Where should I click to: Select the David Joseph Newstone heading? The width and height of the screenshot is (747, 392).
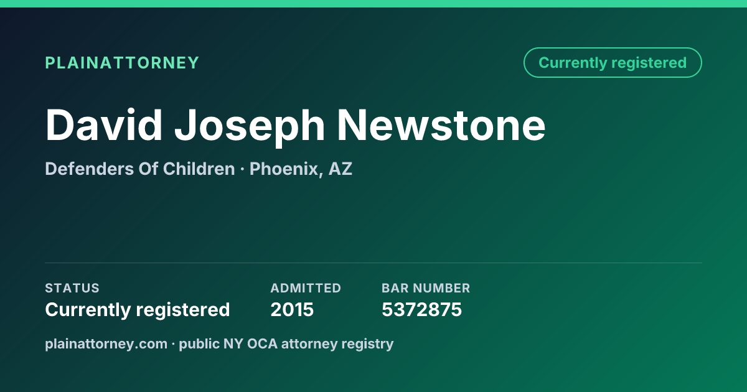coord(296,124)
